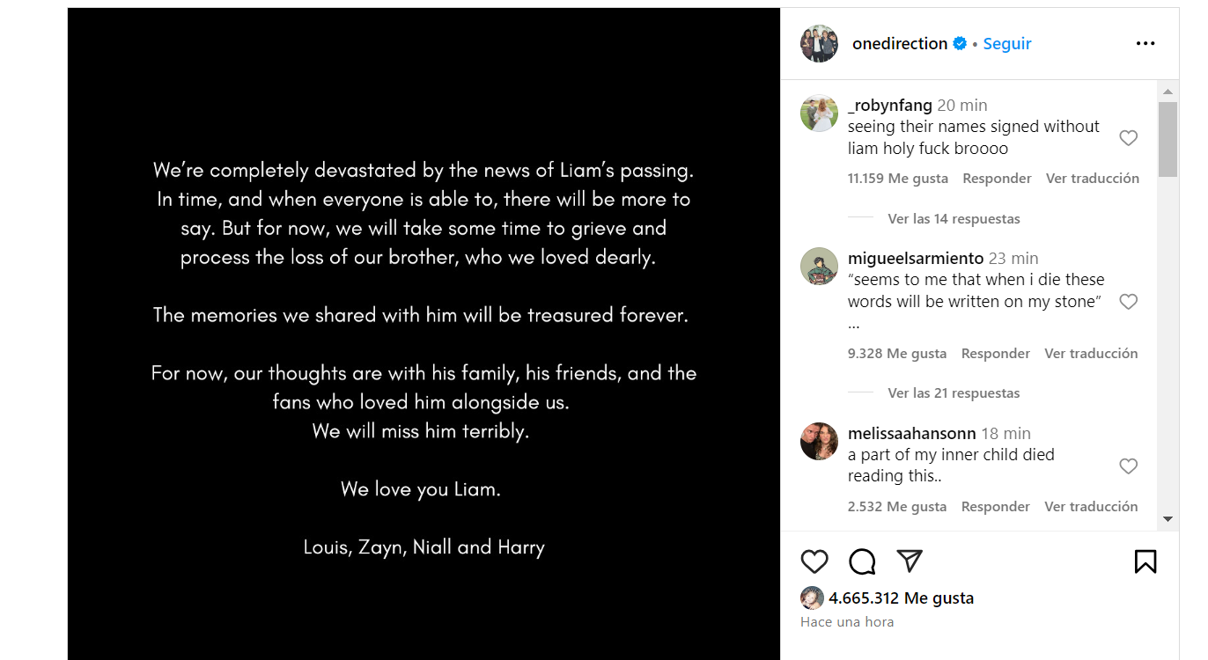Expand truncated migueelsarmiento comment ellipsis

coord(854,325)
